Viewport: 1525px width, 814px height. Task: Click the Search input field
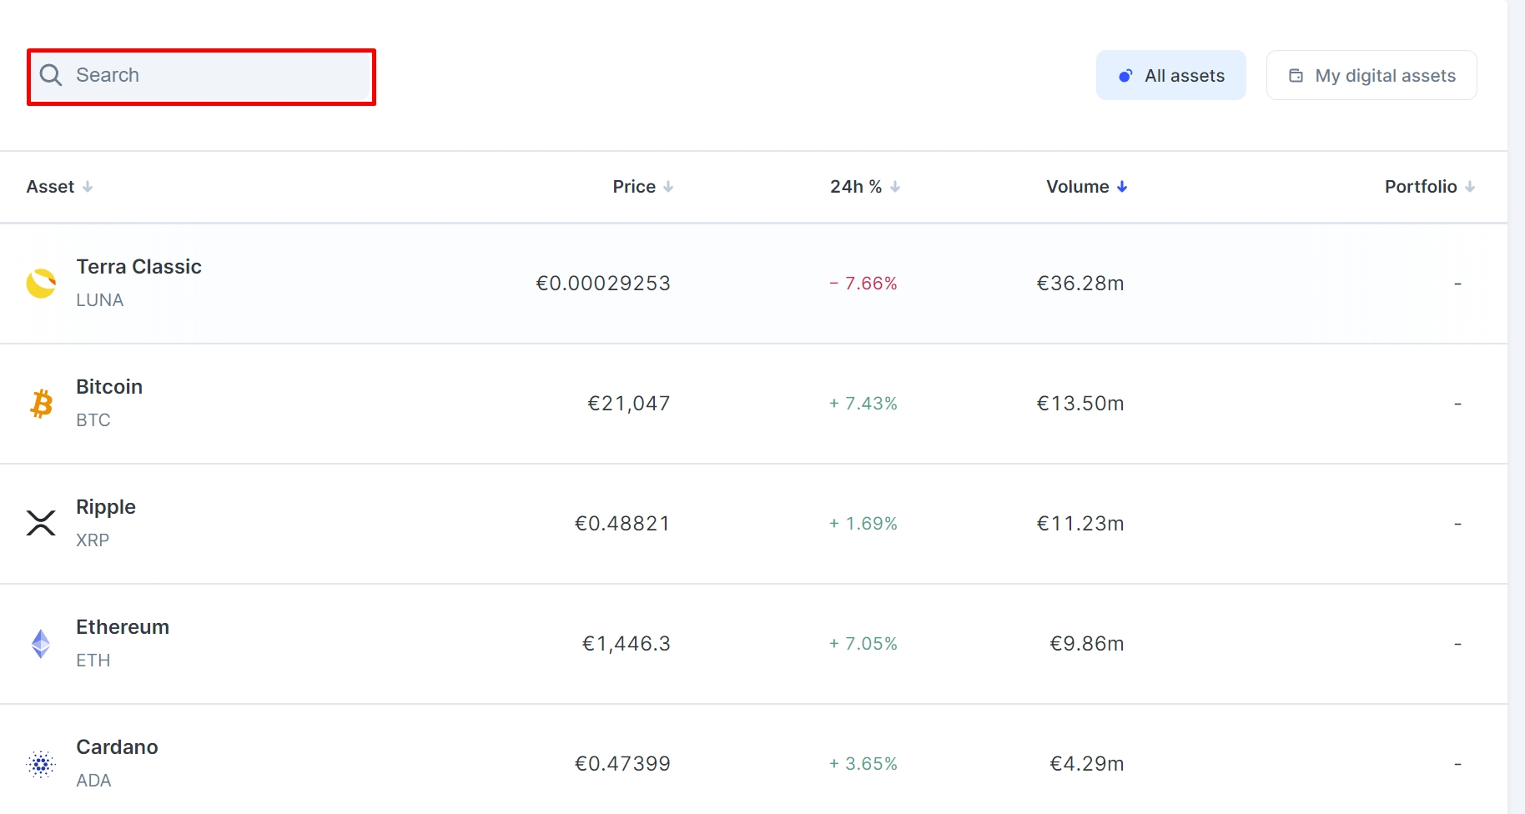click(x=202, y=76)
